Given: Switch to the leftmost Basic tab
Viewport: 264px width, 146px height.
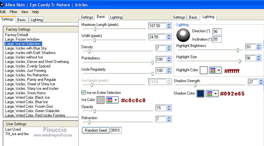Looking at the screenshot, I should (x=21, y=20).
